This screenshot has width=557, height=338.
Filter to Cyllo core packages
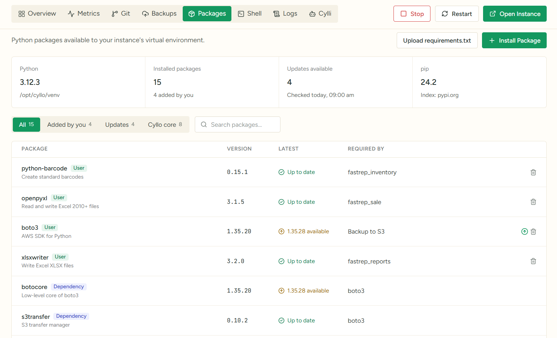[165, 125]
